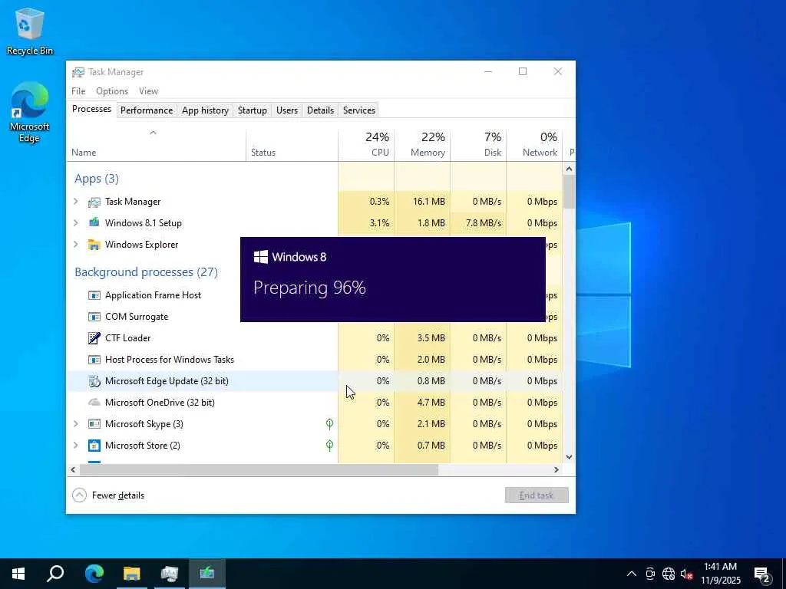Click the scroll up arrow

569,169
